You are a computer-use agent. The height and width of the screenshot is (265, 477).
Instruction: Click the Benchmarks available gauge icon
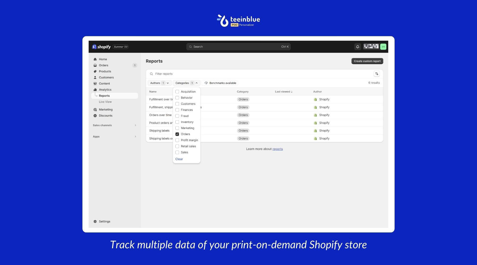206,83
